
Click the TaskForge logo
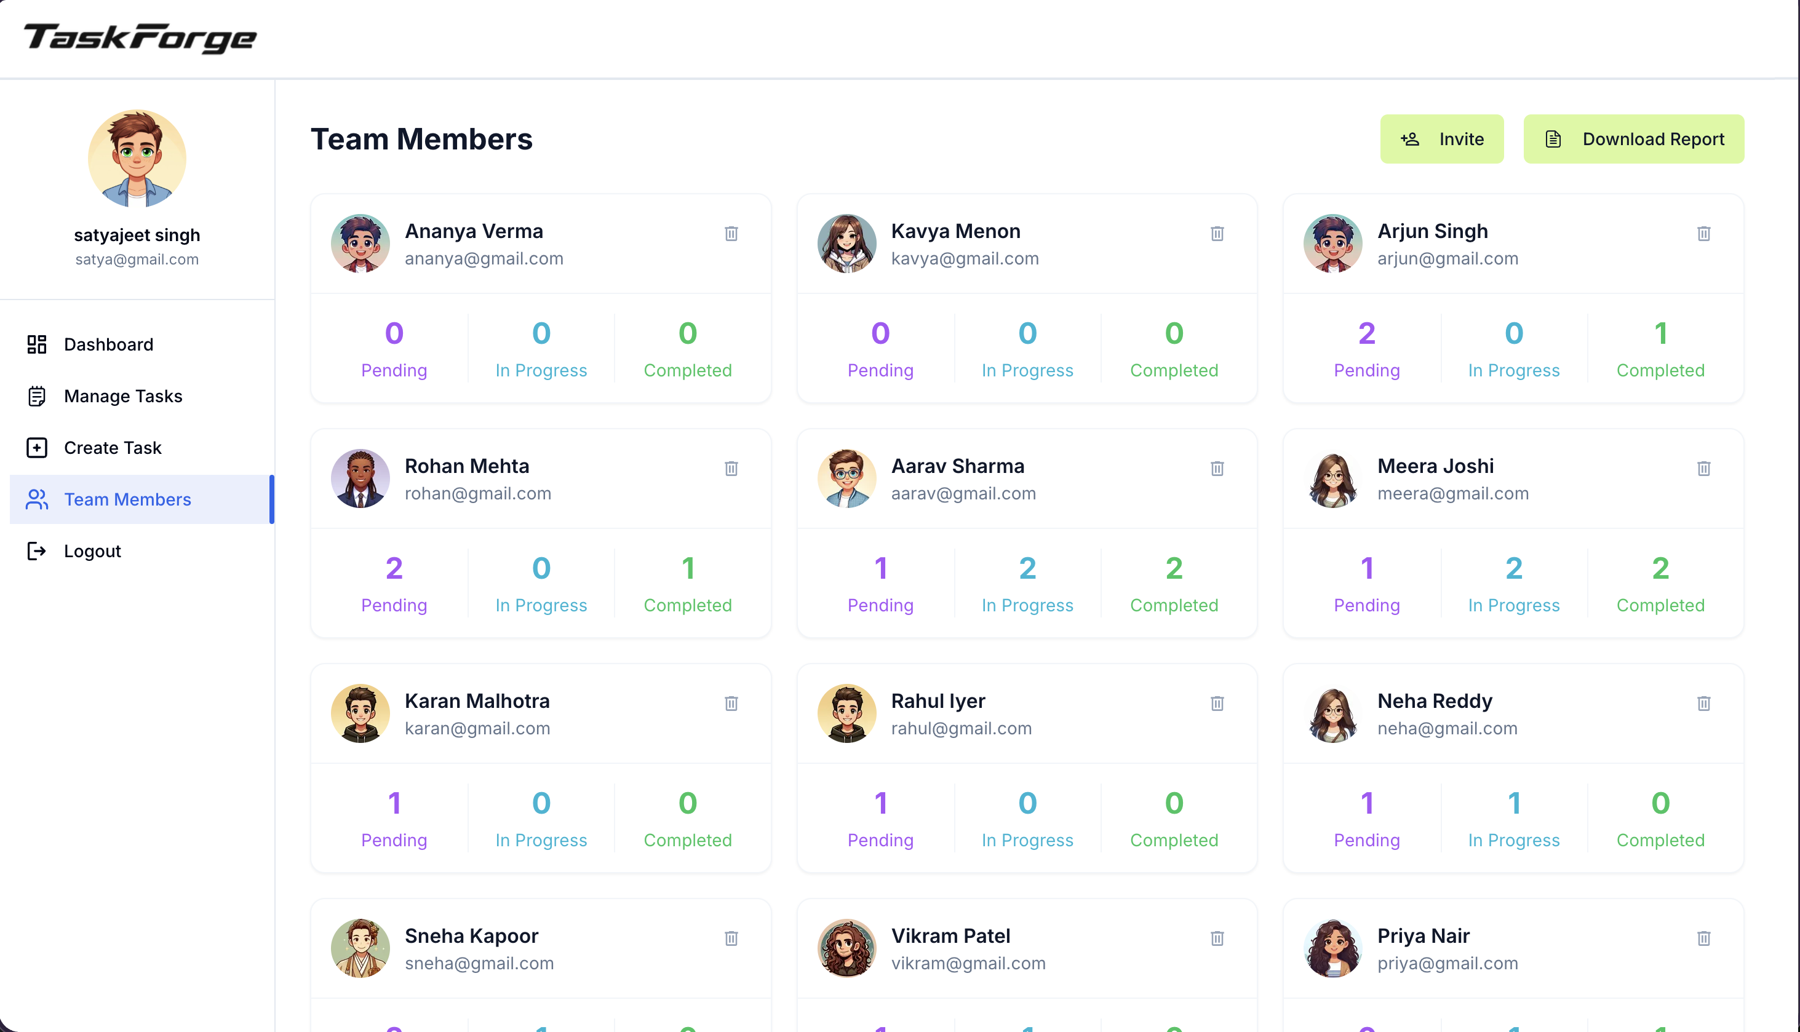(140, 38)
